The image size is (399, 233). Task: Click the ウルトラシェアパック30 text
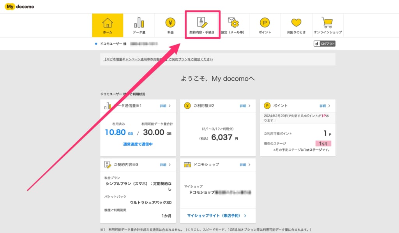coord(151,203)
